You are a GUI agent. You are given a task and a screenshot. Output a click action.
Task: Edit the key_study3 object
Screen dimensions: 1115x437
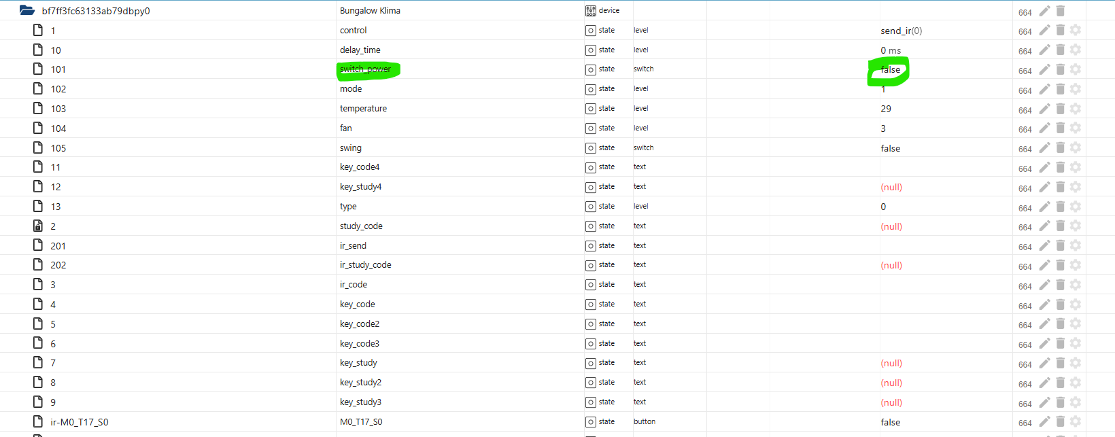point(1044,402)
